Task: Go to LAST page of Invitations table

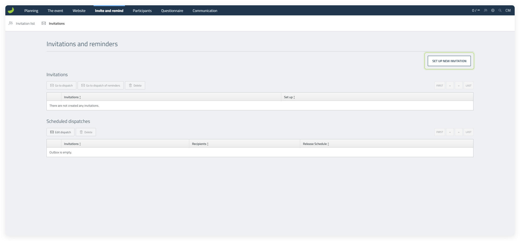Action: point(468,85)
